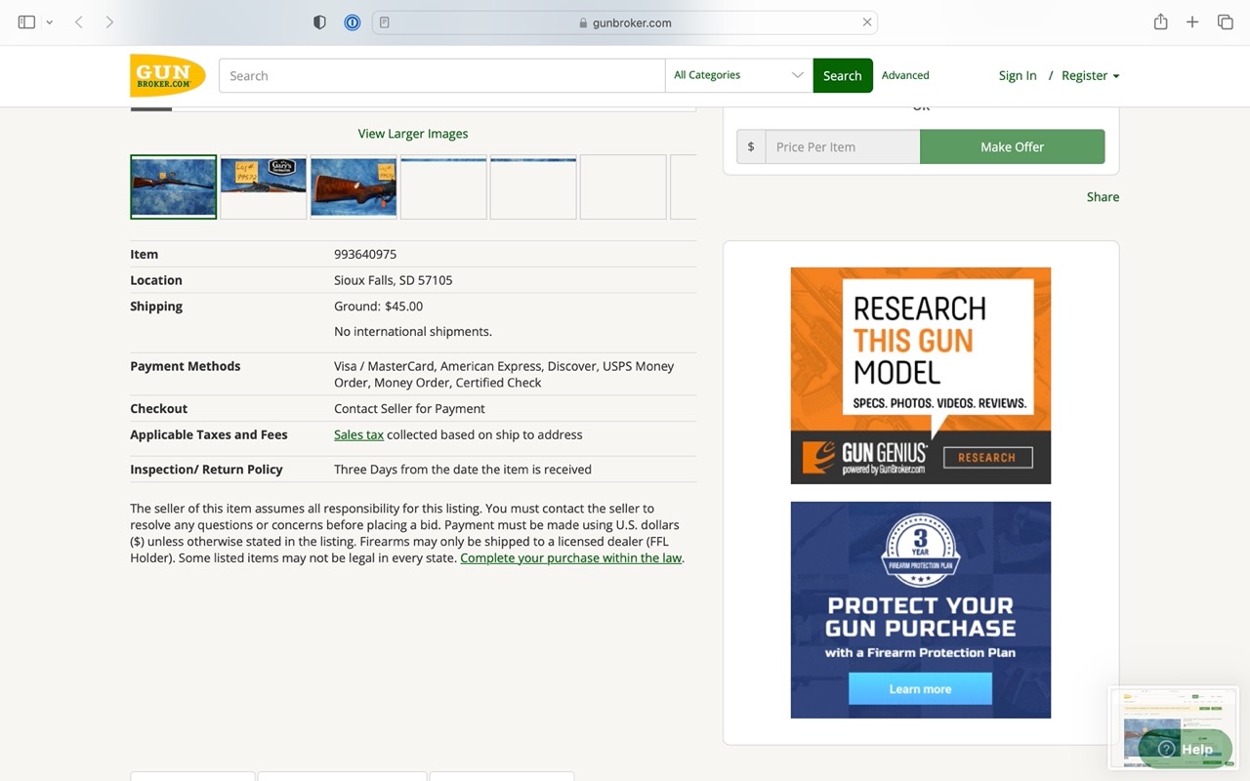Click the privacy shield icon
The height and width of the screenshot is (781, 1250).
(319, 22)
